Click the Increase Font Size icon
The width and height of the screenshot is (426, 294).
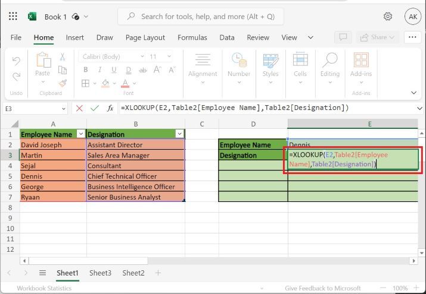tap(157, 69)
